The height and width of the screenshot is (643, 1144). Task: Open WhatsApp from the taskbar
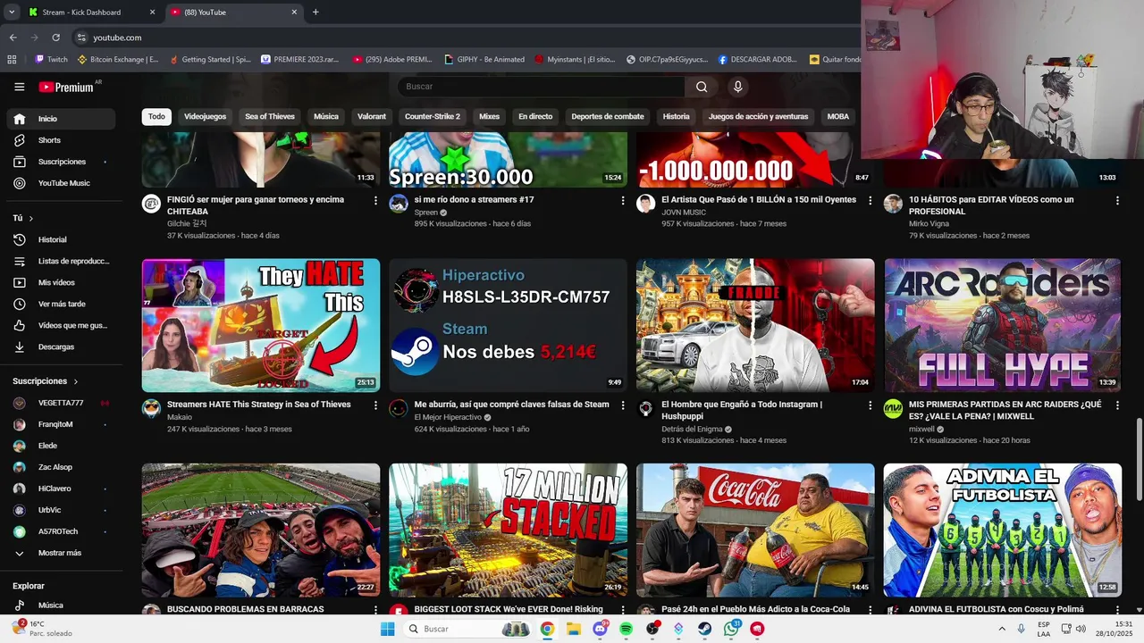[x=732, y=629]
